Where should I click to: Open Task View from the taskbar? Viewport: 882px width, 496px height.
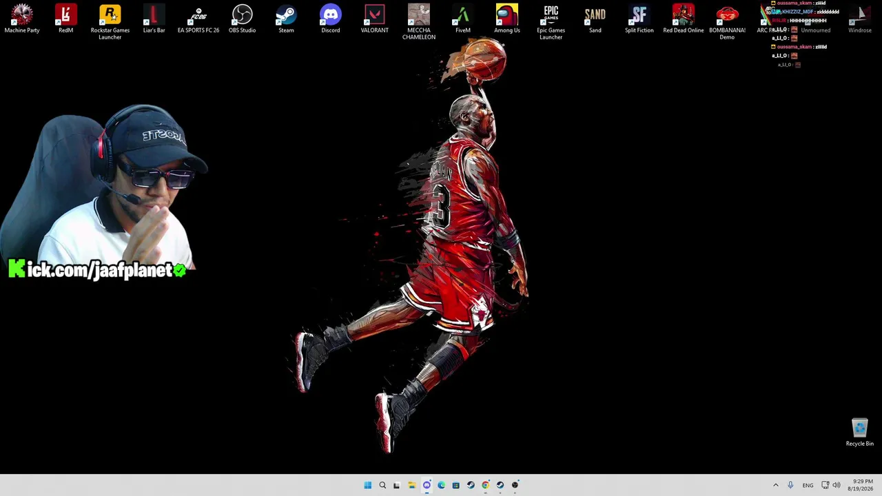tap(397, 485)
